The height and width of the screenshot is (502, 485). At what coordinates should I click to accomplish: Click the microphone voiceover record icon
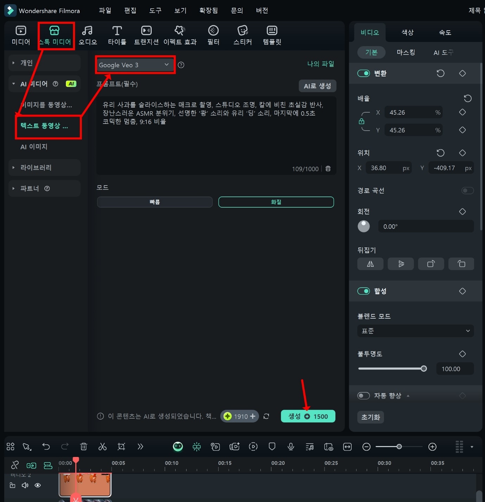tap(291, 447)
